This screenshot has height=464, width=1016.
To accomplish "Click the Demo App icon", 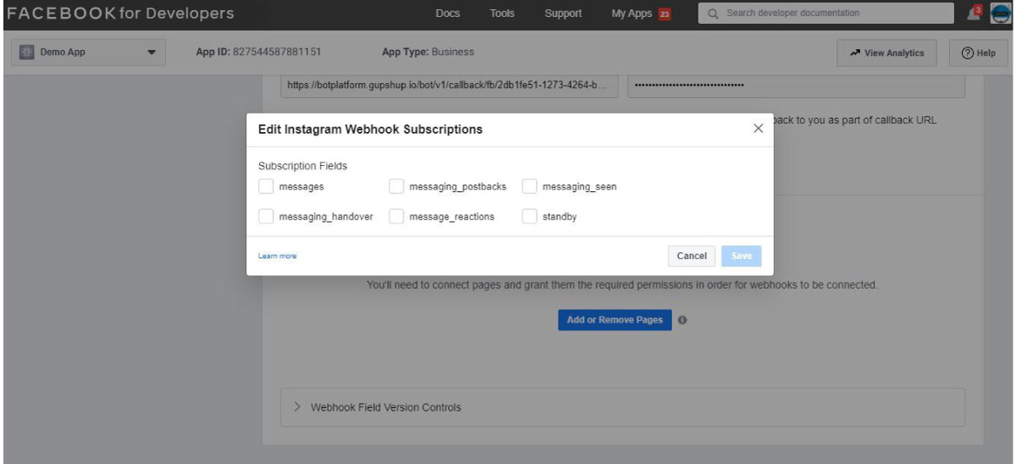I will pos(25,52).
